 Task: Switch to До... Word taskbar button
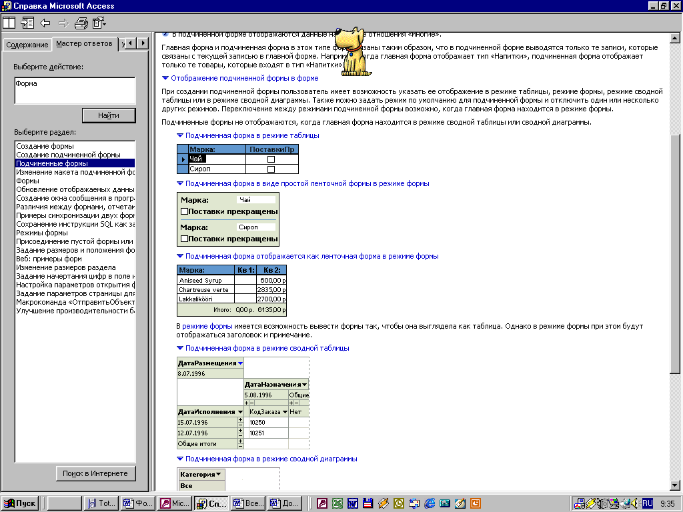click(284, 503)
